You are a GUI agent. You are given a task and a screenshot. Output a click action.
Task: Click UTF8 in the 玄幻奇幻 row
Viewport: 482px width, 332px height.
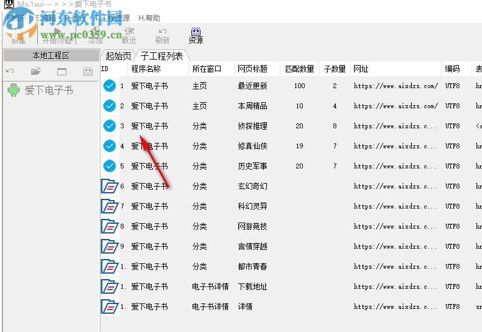453,186
